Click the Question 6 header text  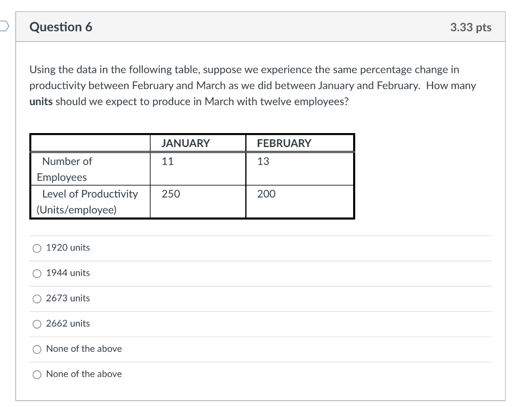(61, 27)
